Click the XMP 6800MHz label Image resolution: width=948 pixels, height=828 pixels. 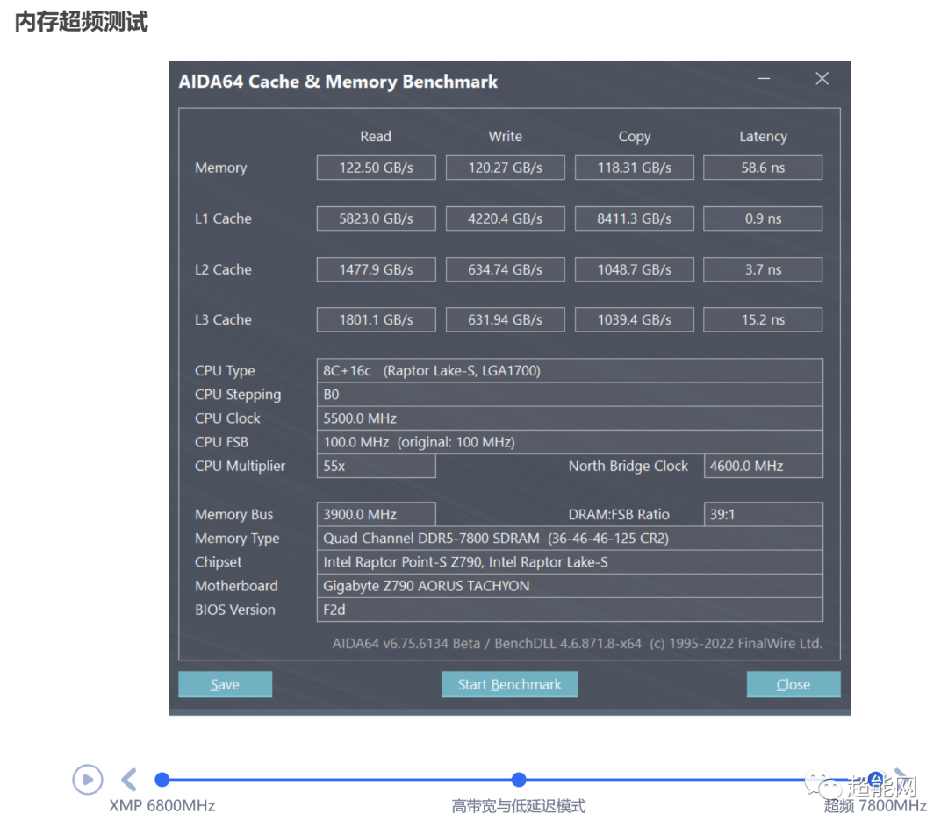[x=162, y=806]
